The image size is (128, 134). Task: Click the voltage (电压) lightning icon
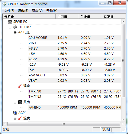(x=20, y=32)
